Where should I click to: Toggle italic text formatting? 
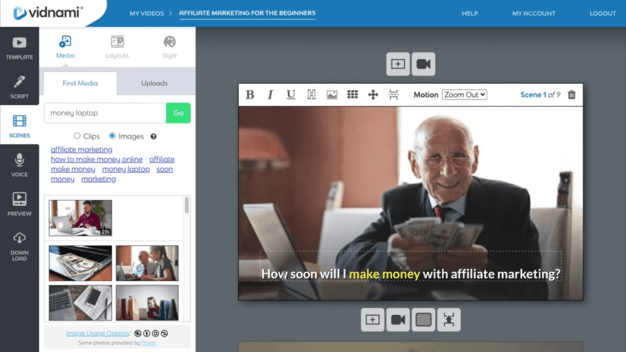[270, 95]
